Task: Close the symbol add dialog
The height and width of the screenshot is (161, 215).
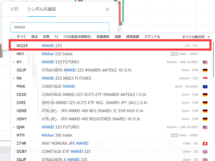Action: click(107, 9)
